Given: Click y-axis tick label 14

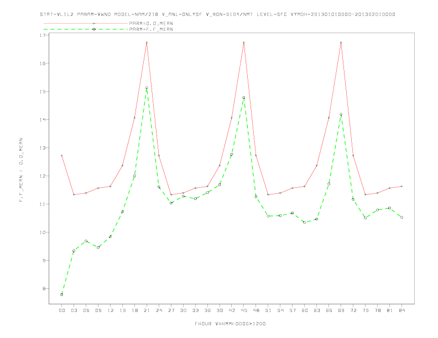Looking at the screenshot, I should click(43, 120).
